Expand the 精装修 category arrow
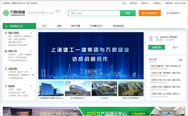The height and width of the screenshot is (116, 188). [x=31, y=86]
